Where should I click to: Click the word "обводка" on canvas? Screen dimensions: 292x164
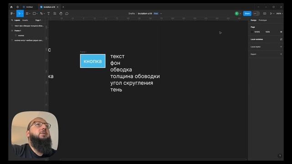[121, 70]
